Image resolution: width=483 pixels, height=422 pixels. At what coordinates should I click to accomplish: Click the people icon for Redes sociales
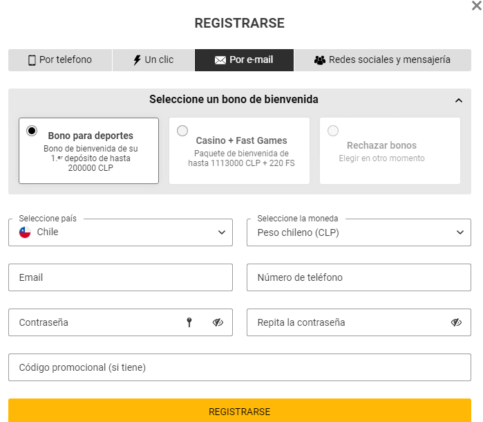319,60
